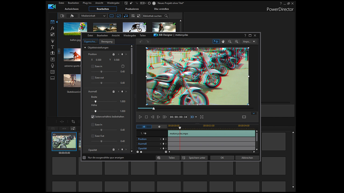Click the Stop playback button
The height and width of the screenshot is (193, 344).
tap(146, 117)
